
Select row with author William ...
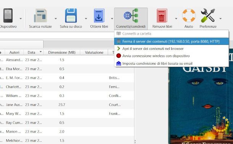coord(67,96)
